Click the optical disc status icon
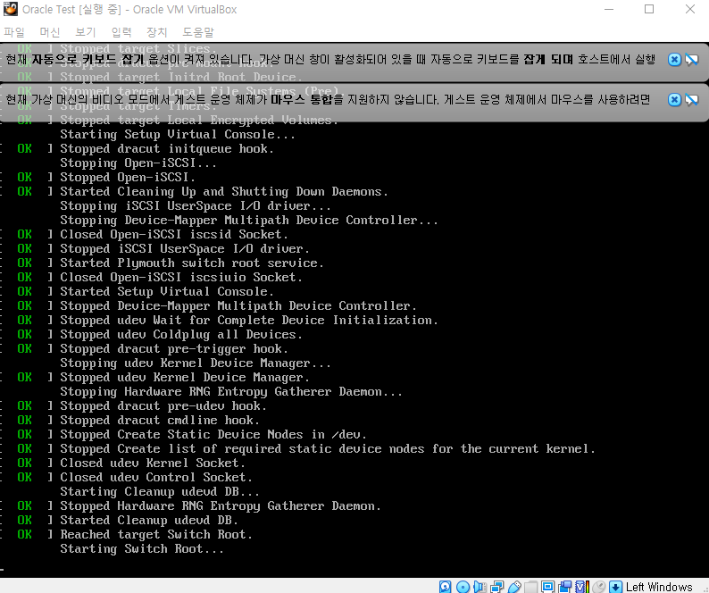 coord(463,587)
